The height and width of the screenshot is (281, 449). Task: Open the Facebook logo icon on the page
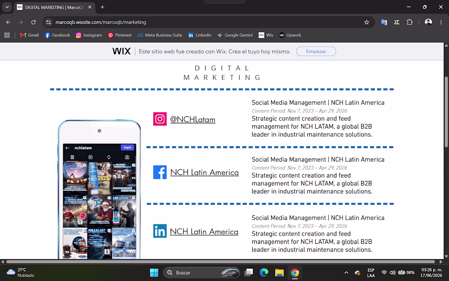160,172
